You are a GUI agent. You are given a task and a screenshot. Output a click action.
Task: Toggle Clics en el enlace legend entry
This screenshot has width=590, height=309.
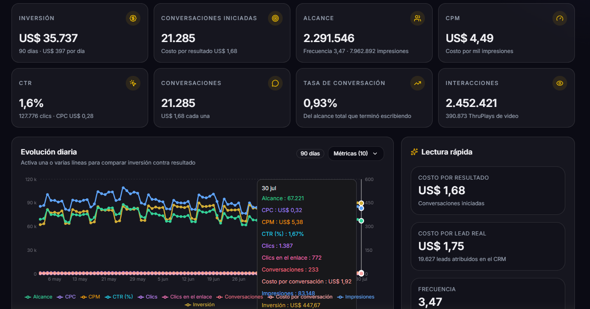click(187, 297)
